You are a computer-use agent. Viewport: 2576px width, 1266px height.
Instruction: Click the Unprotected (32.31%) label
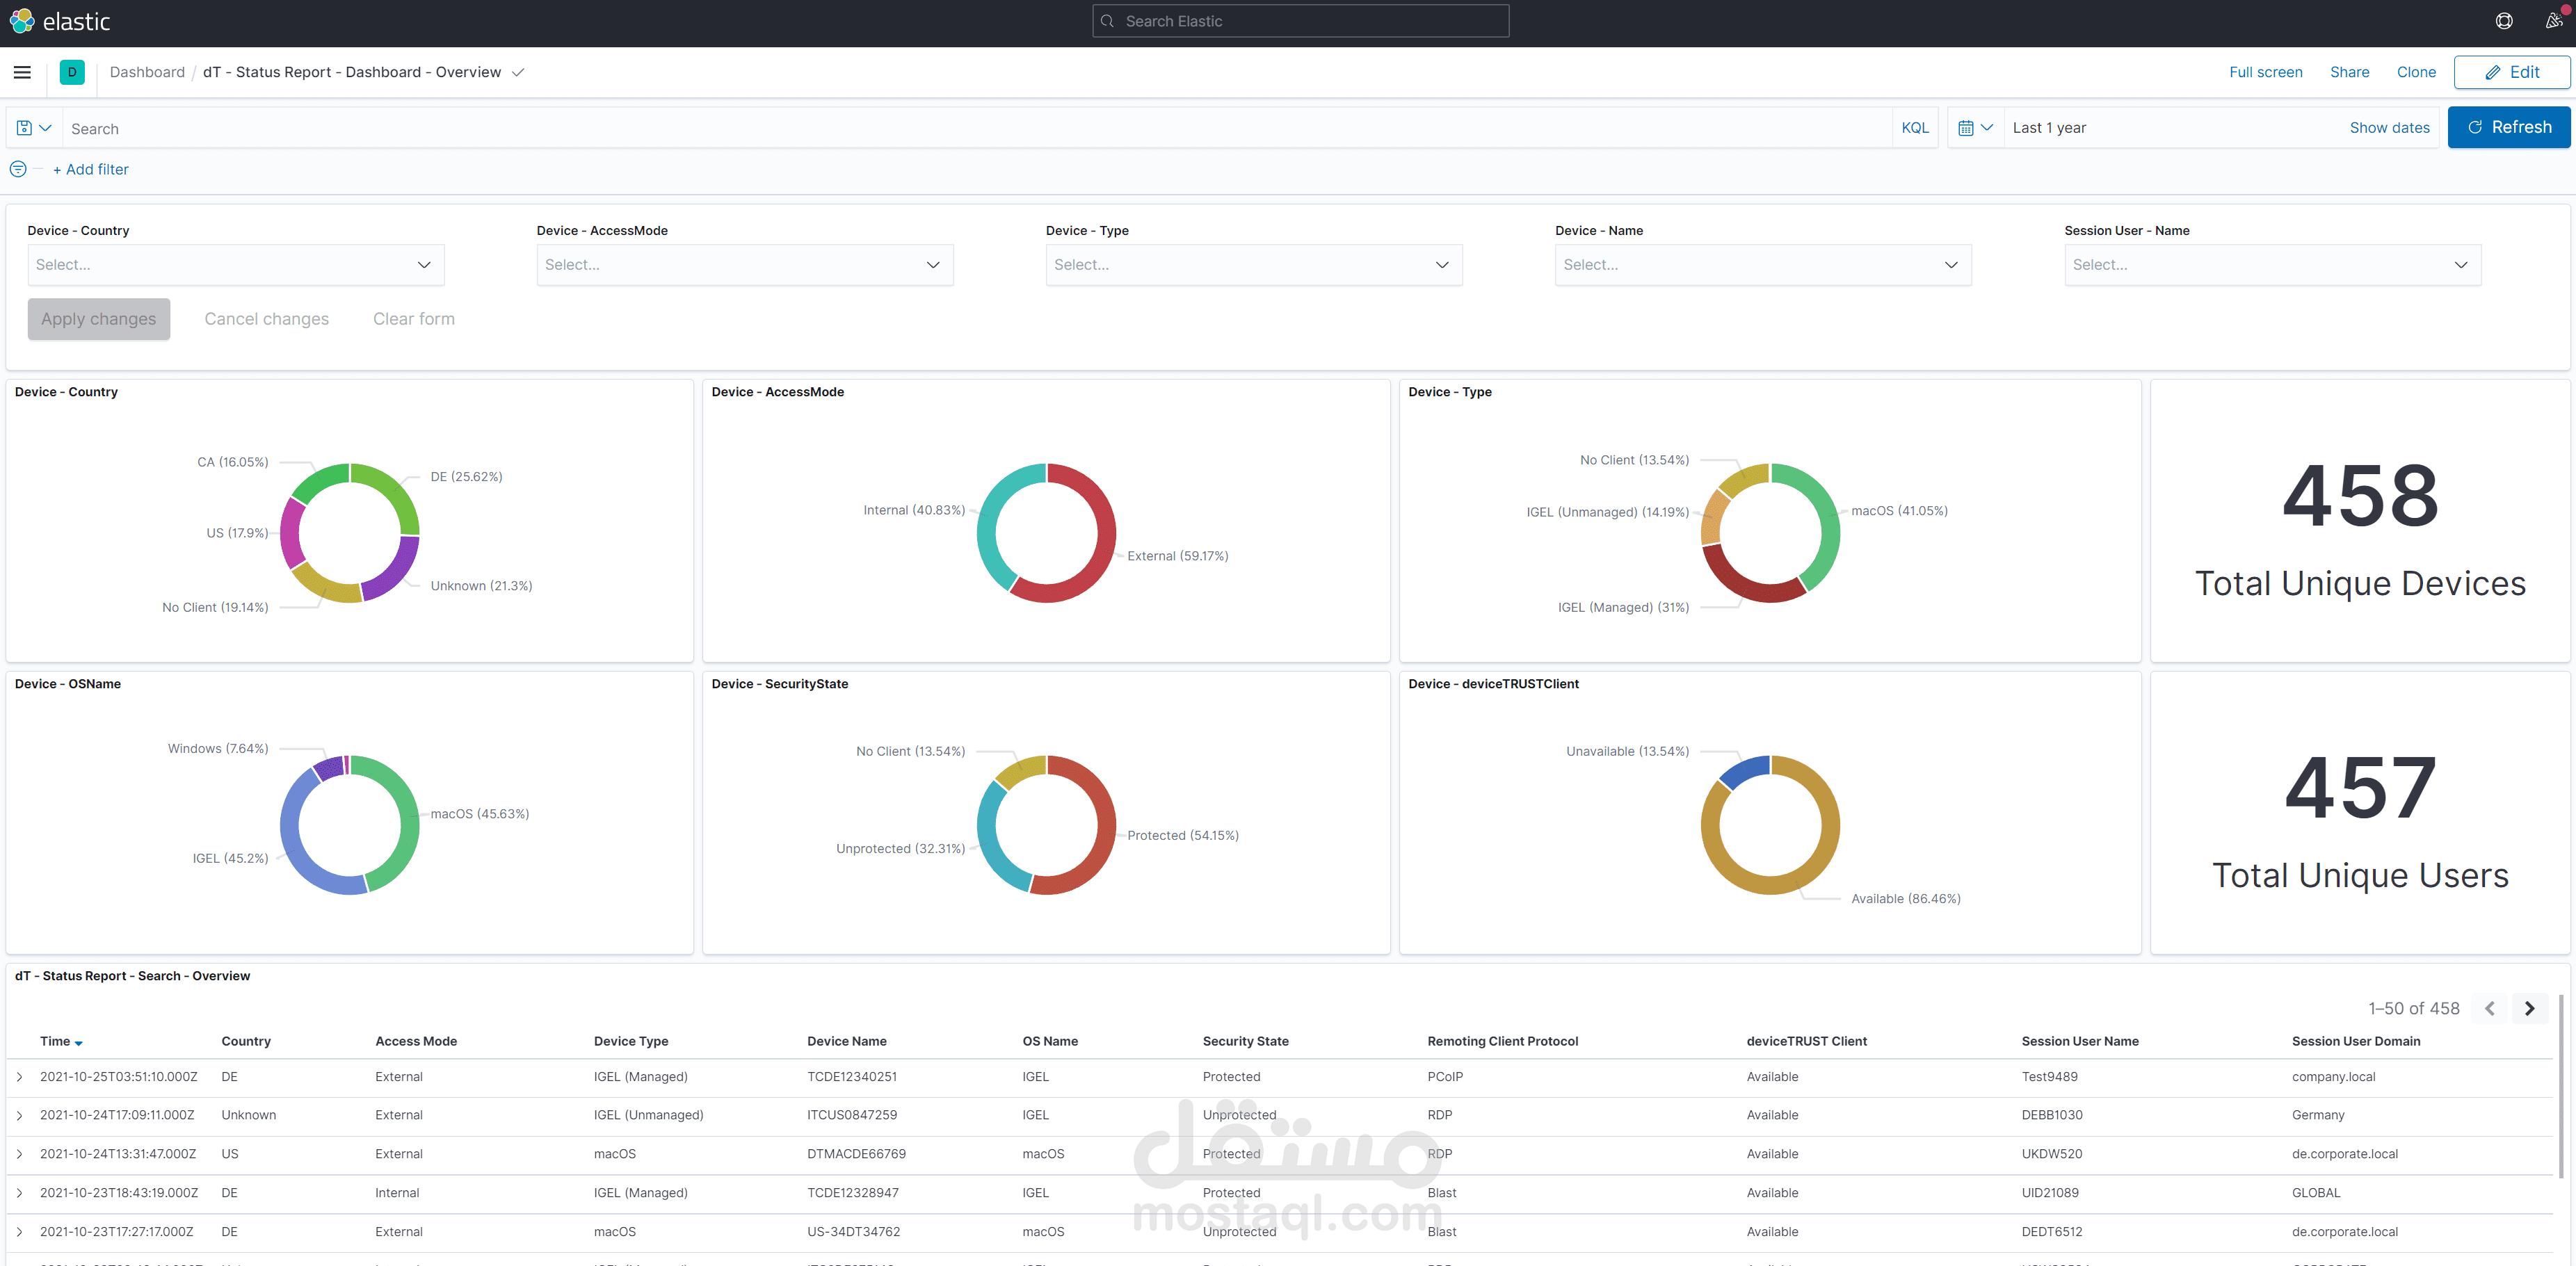(900, 848)
